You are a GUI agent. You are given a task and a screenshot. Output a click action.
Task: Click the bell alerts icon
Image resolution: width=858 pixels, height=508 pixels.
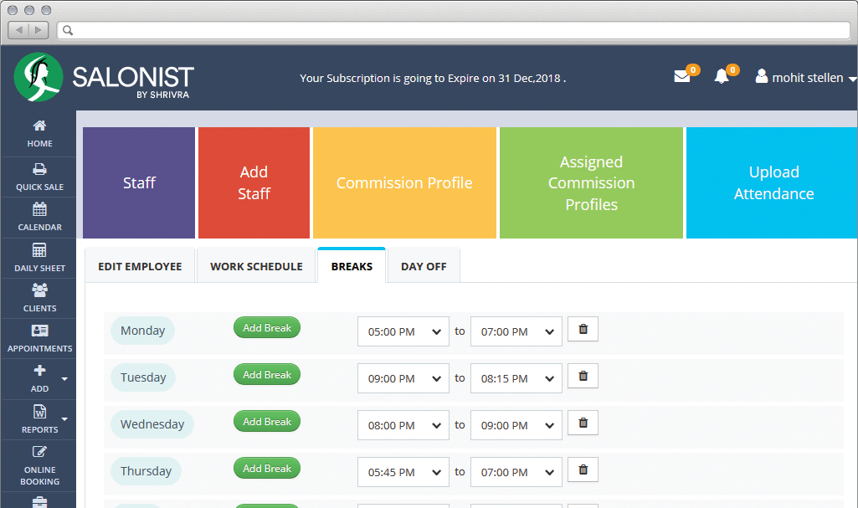(x=722, y=77)
